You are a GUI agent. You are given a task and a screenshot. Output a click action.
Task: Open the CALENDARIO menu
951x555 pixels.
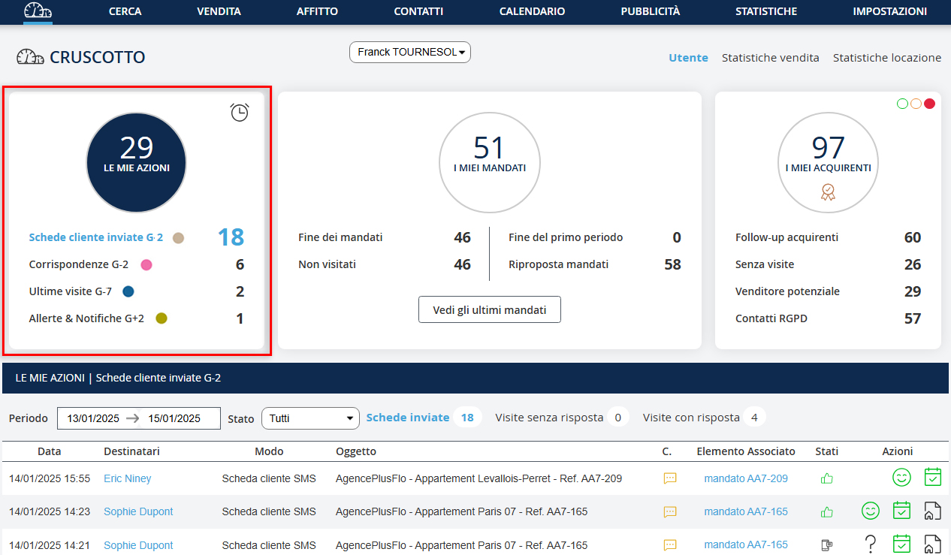tap(532, 11)
